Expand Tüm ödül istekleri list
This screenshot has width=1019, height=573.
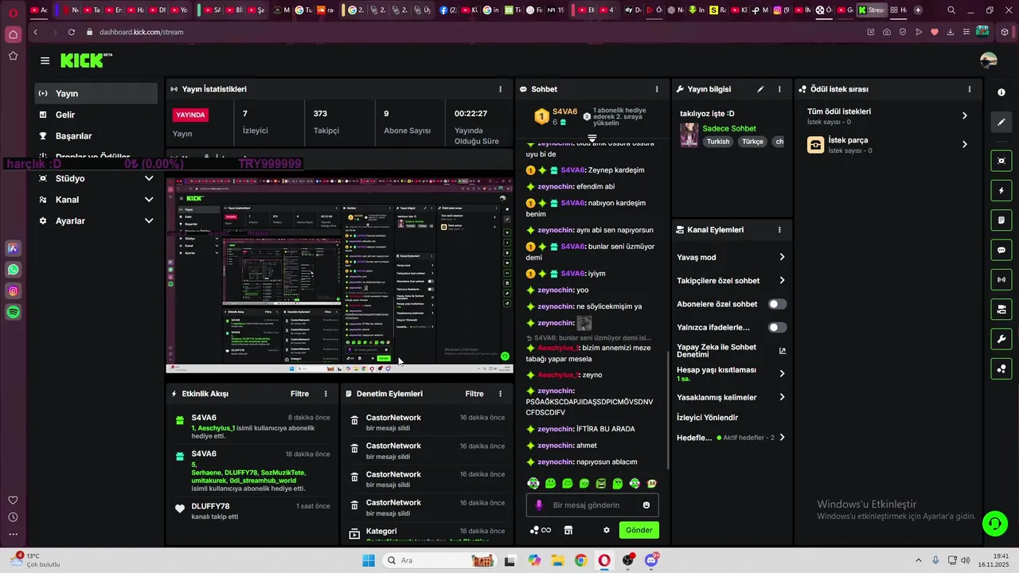pos(965,115)
